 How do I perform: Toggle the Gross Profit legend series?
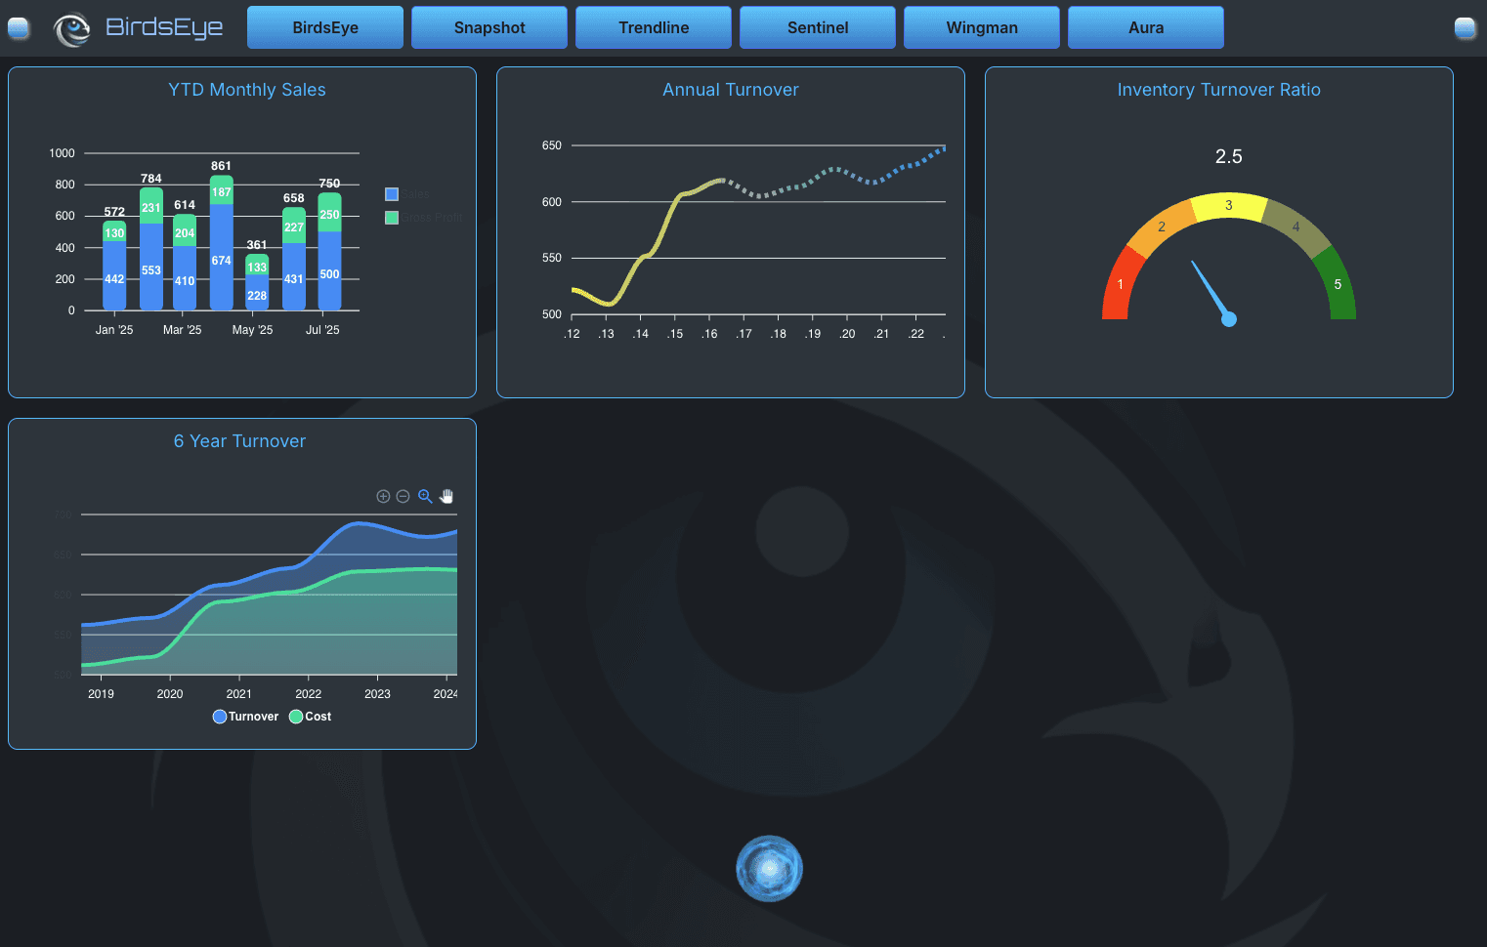pyautogui.click(x=423, y=217)
